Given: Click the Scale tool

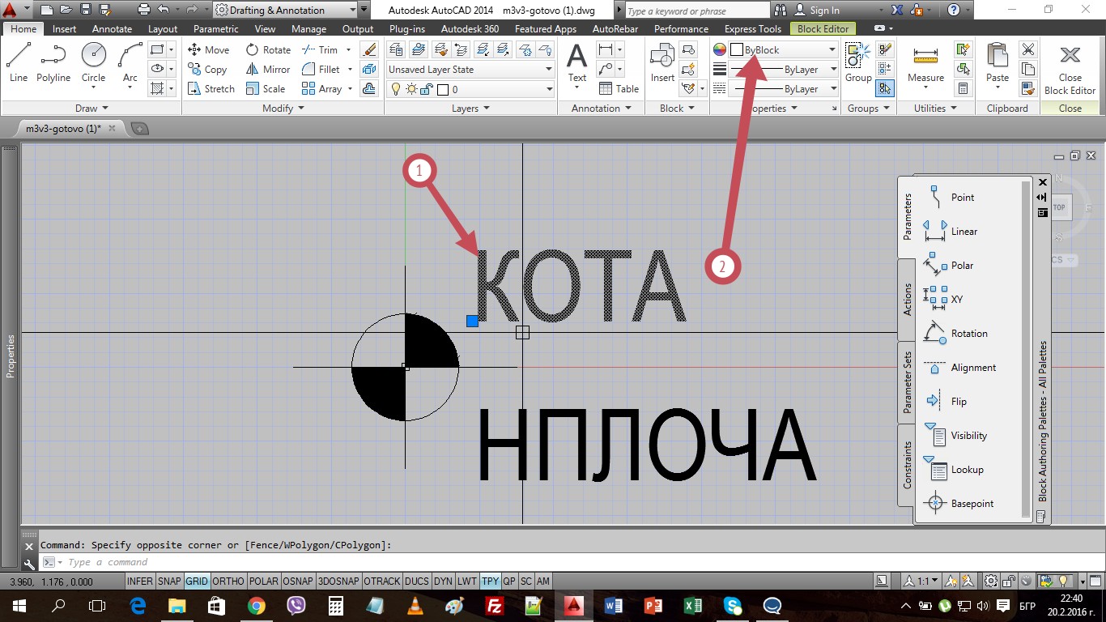Looking at the screenshot, I should (x=266, y=89).
